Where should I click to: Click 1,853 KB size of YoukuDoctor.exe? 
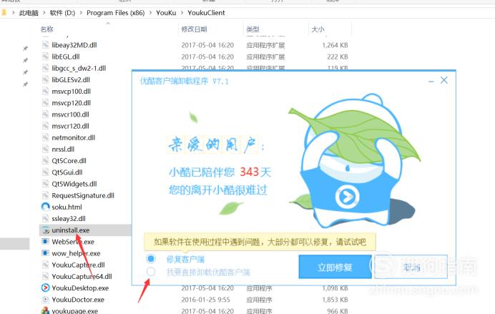[x=335, y=300]
